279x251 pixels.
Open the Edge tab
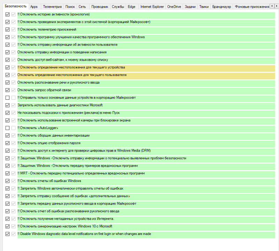131,7
